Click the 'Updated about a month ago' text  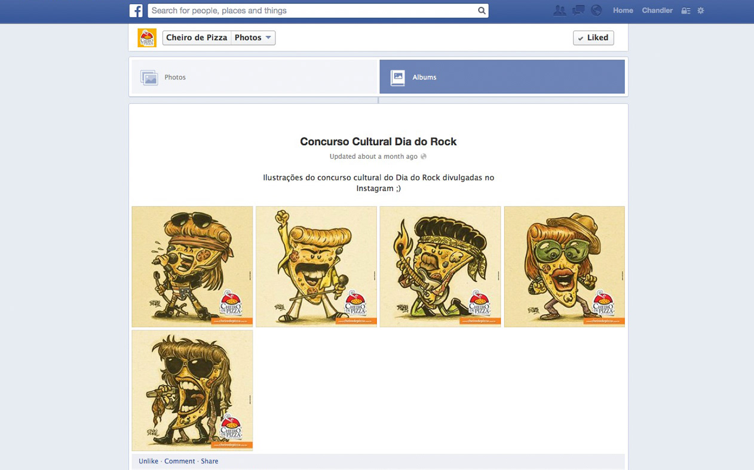pyautogui.click(x=373, y=156)
